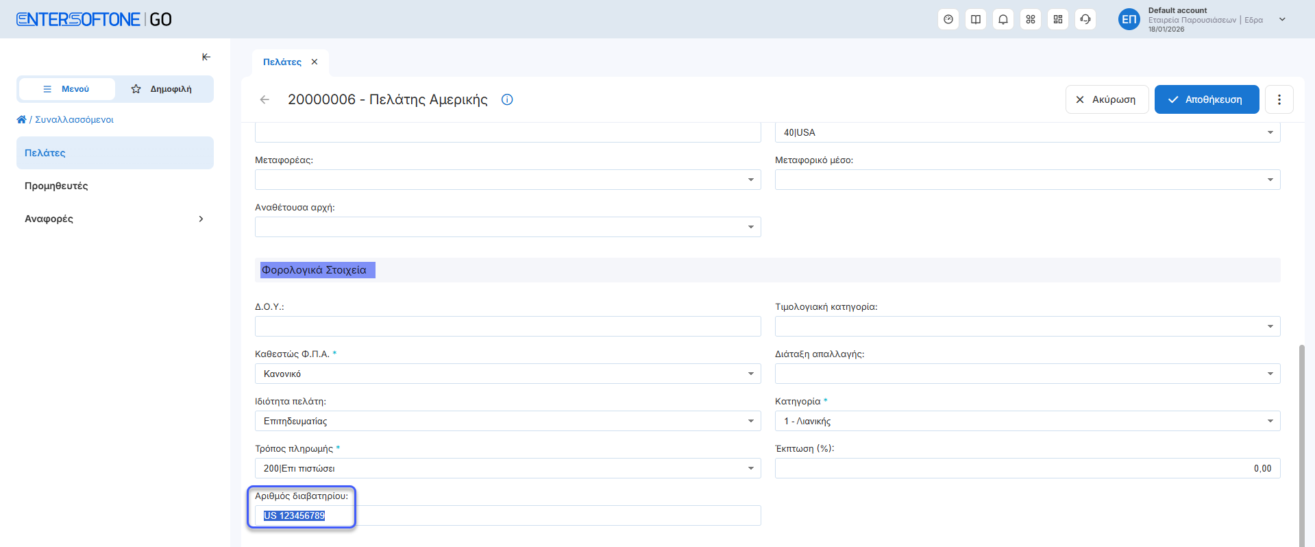Go back using the left arrow
This screenshot has width=1315, height=547.
point(265,99)
